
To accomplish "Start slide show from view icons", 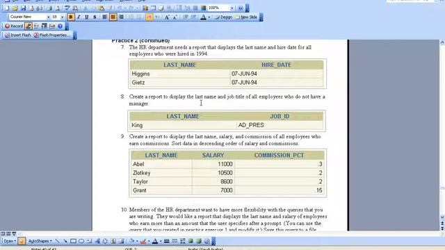I will pyautogui.click(x=14, y=234).
